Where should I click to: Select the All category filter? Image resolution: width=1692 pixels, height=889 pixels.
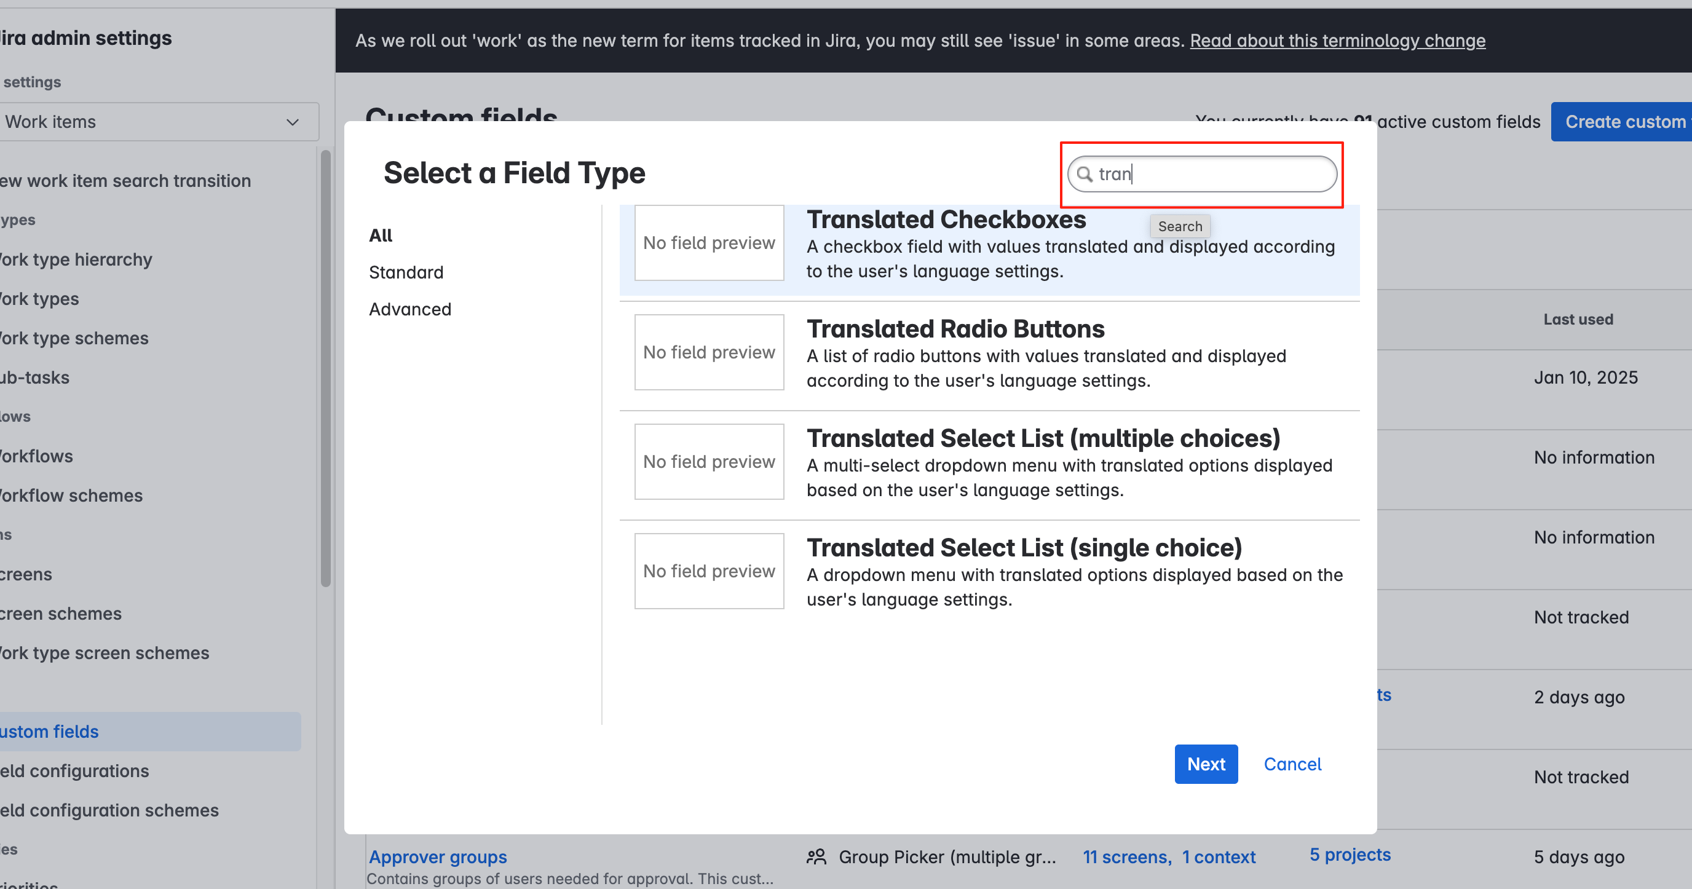point(381,235)
